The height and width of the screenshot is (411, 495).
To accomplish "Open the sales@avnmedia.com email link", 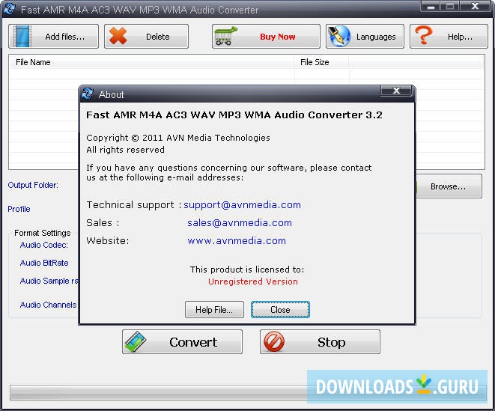I will (240, 222).
